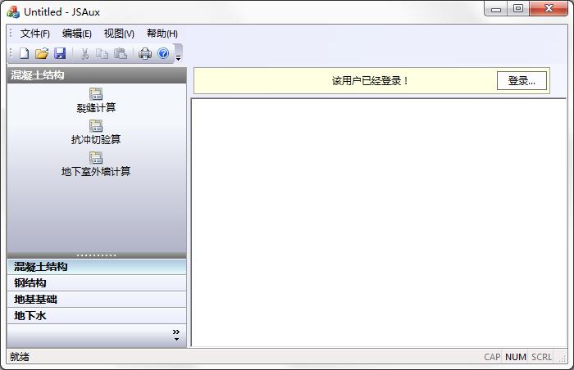
Task: Click the Save floppy disk icon
Action: (x=60, y=53)
